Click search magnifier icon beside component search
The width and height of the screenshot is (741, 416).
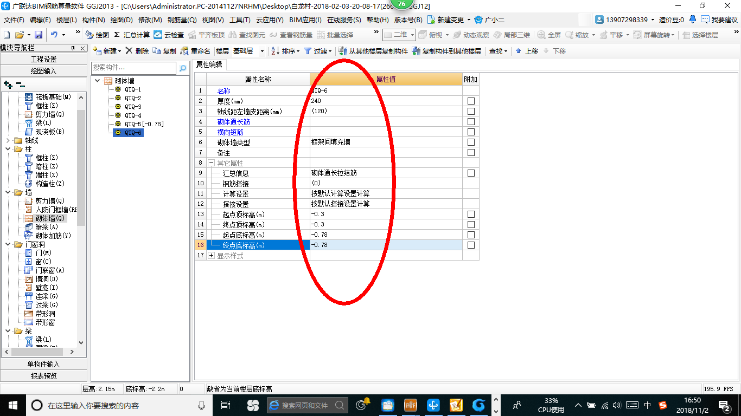(x=183, y=68)
